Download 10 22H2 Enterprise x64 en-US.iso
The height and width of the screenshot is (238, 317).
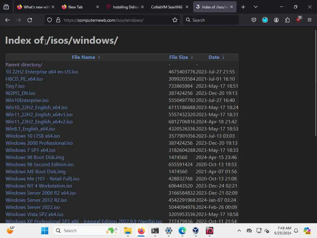pyautogui.click(x=42, y=72)
